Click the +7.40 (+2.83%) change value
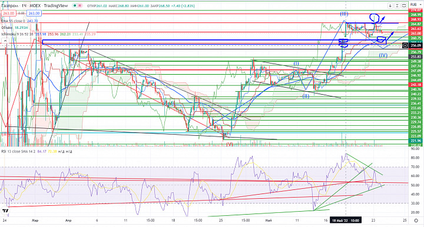 click(184, 6)
